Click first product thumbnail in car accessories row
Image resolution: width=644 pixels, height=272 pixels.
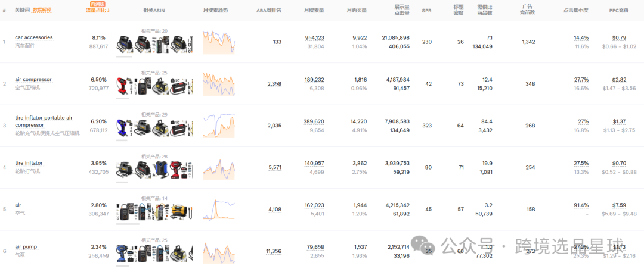click(126, 44)
